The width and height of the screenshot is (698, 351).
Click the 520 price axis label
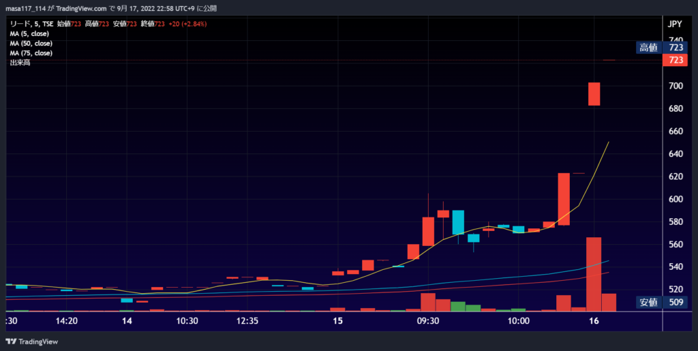click(x=676, y=290)
